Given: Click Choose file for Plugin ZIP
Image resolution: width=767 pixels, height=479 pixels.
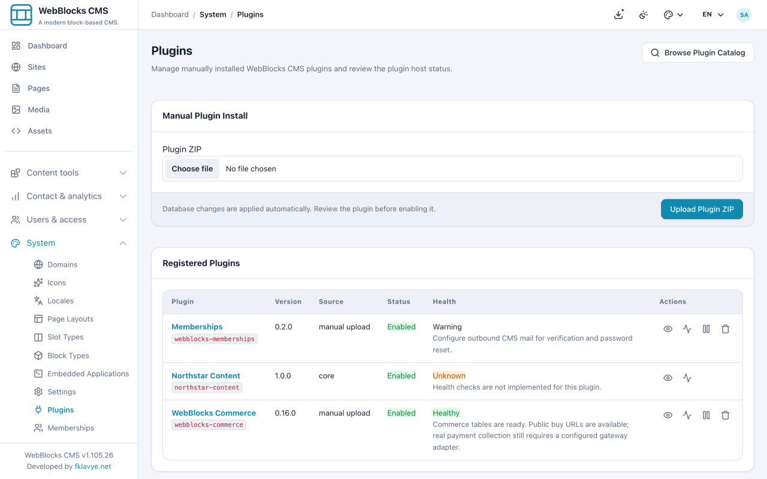Looking at the screenshot, I should pos(192,169).
